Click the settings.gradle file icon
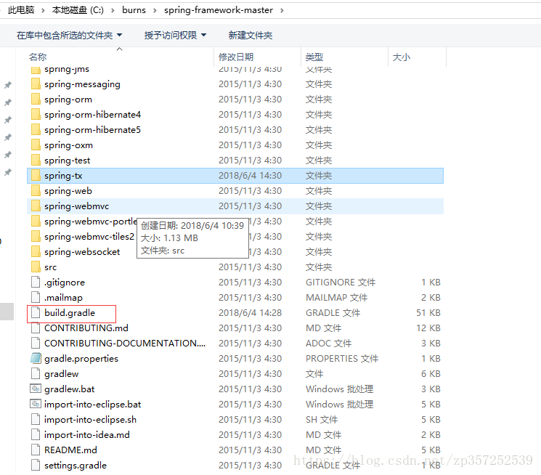Image resolution: width=541 pixels, height=475 pixels. [36, 465]
